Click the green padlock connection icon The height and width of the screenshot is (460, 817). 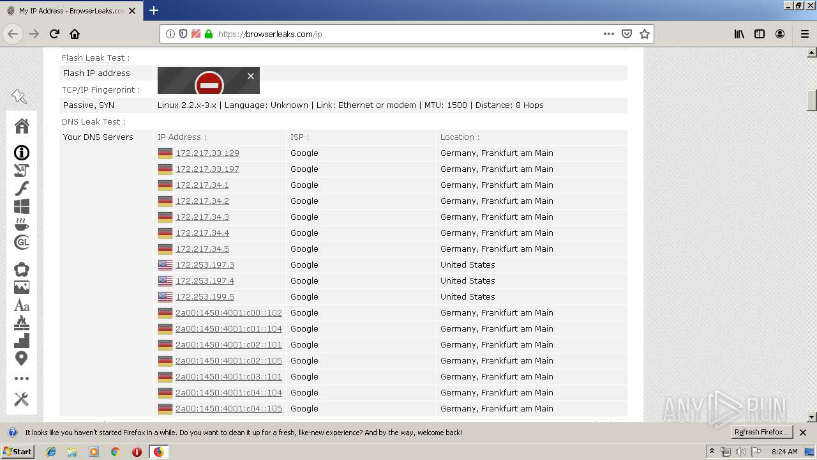point(209,34)
